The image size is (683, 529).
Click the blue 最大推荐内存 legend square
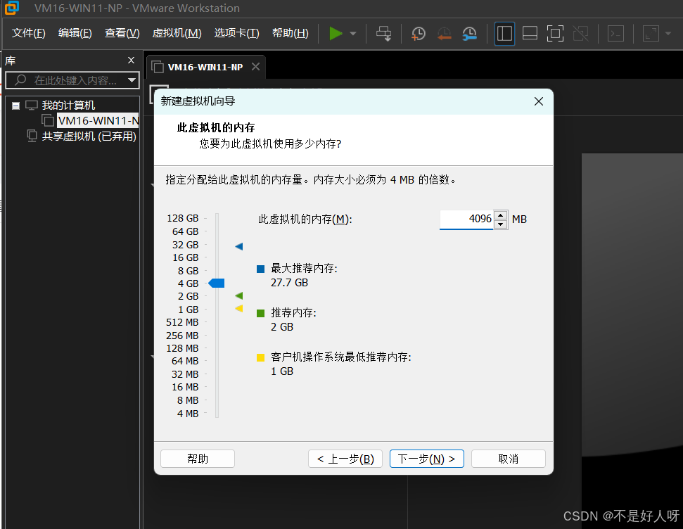pyautogui.click(x=261, y=269)
